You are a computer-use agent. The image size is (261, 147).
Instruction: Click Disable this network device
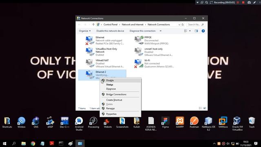110,31
